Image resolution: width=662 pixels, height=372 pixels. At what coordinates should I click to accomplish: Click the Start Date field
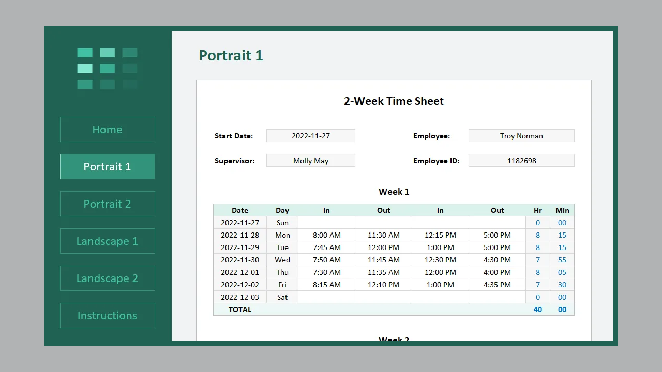(x=310, y=136)
